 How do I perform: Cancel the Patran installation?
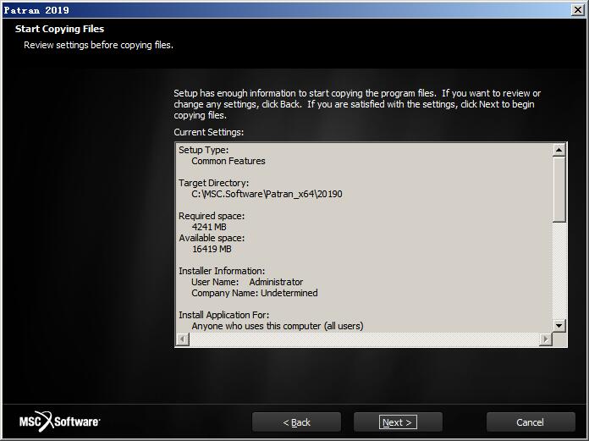coord(531,422)
